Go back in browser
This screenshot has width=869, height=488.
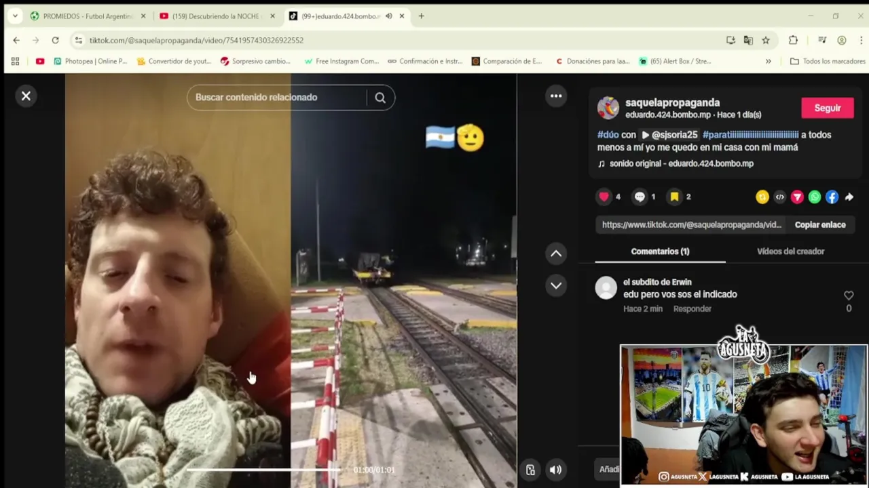click(16, 41)
